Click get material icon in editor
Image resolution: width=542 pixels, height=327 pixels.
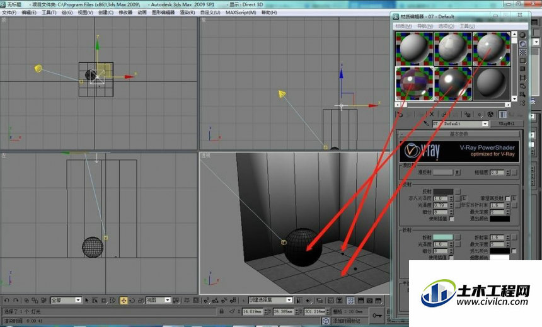tap(400, 115)
